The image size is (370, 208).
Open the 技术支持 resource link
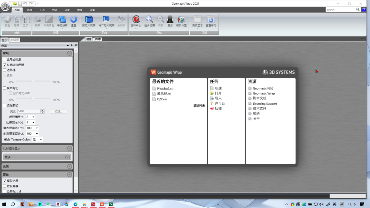259,108
